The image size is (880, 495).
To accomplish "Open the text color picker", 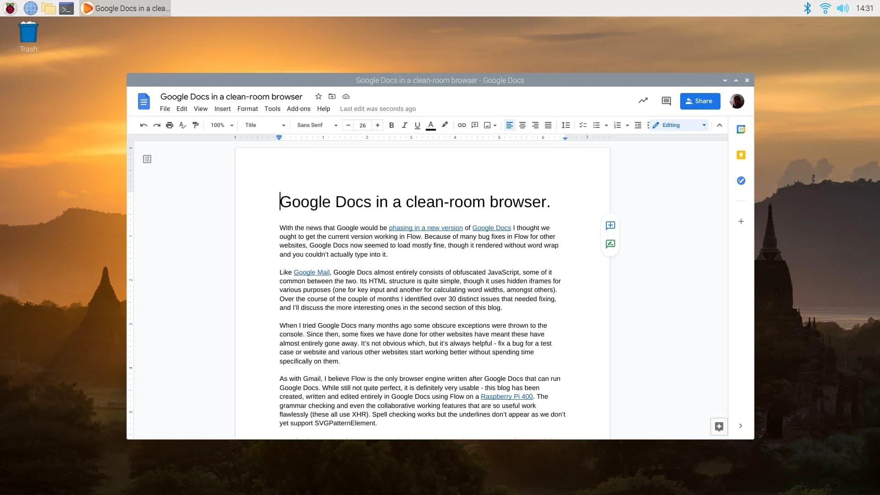I will click(430, 125).
